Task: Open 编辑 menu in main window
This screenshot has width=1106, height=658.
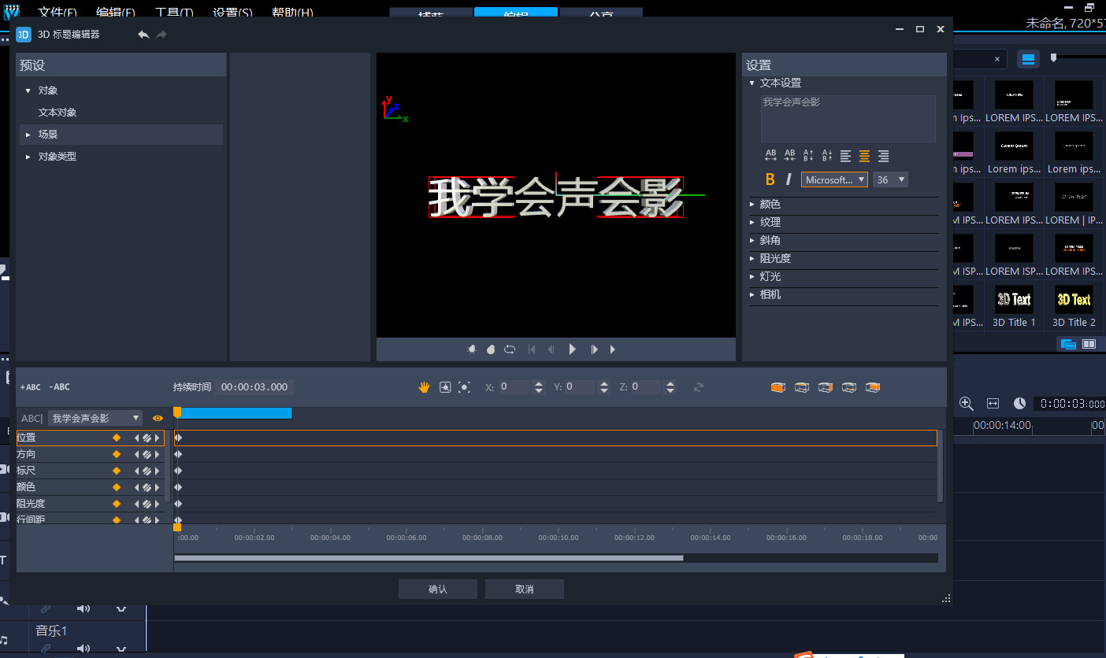Action: point(116,13)
